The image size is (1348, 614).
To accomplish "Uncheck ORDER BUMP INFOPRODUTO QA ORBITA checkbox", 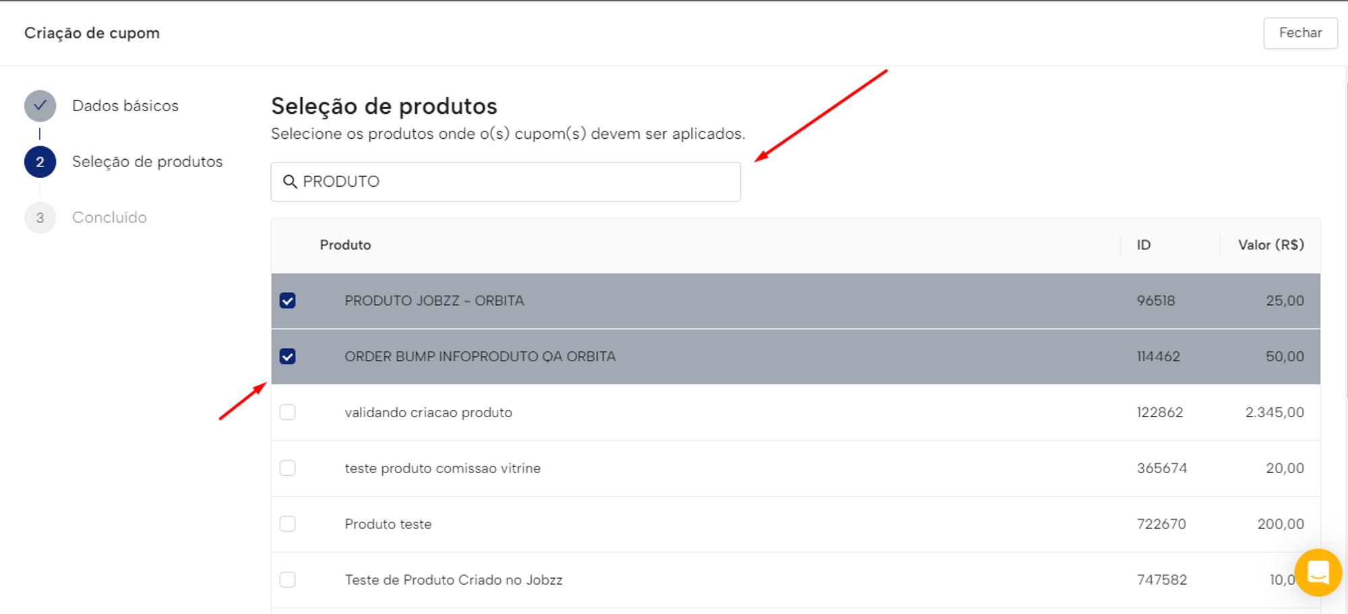I will point(288,357).
